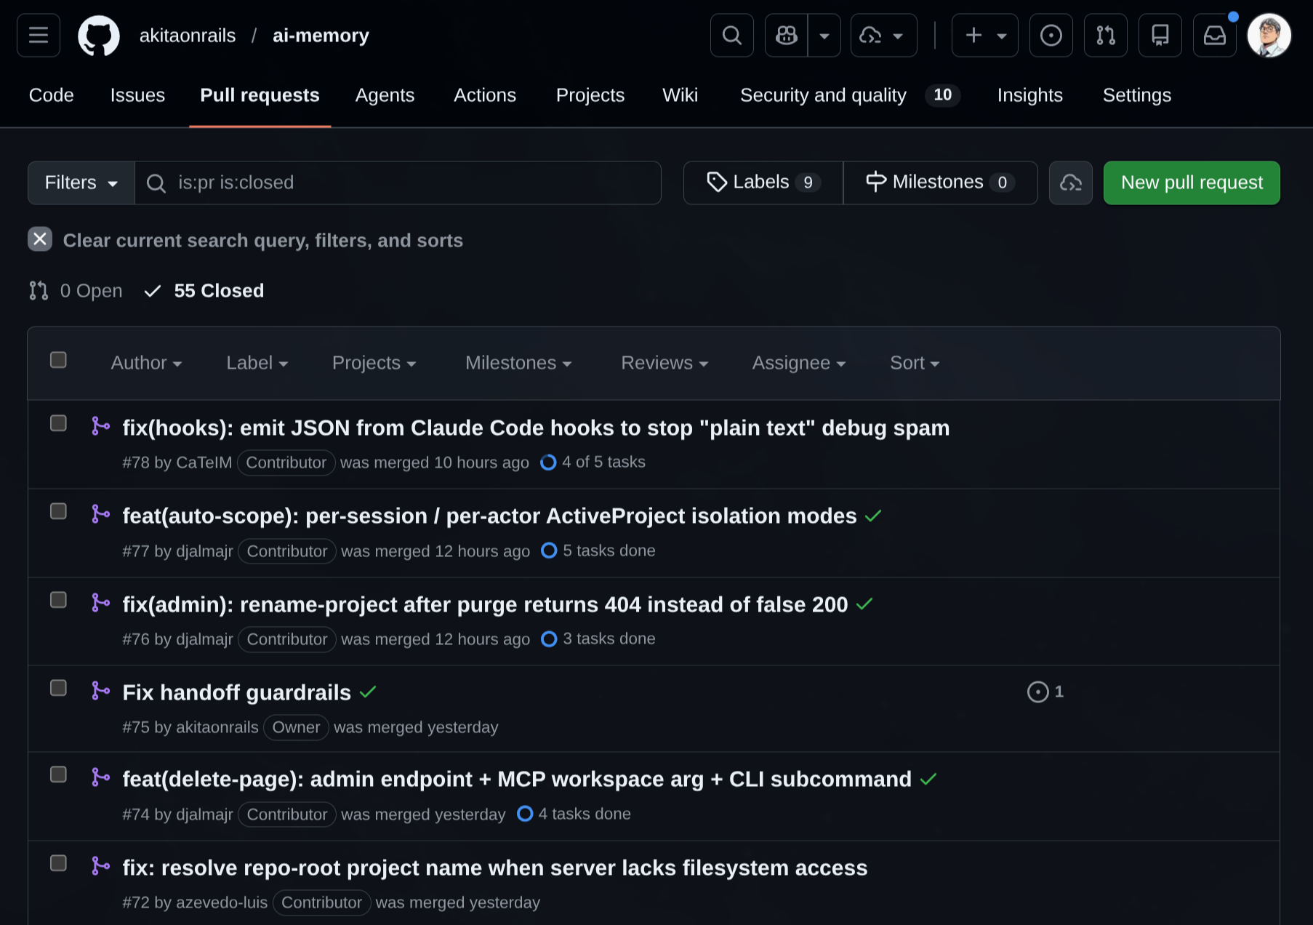Expand the Projects filter dropdown
1313x925 pixels.
tap(374, 363)
